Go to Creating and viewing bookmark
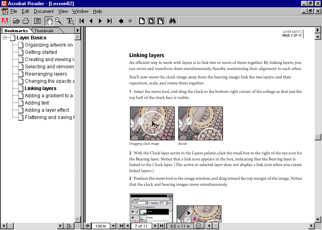This screenshot has width=322, height=230. click(x=50, y=59)
